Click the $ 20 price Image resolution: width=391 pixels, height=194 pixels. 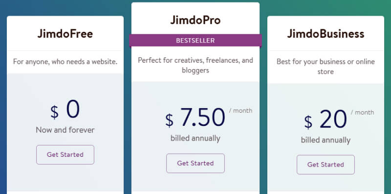pyautogui.click(x=326, y=120)
